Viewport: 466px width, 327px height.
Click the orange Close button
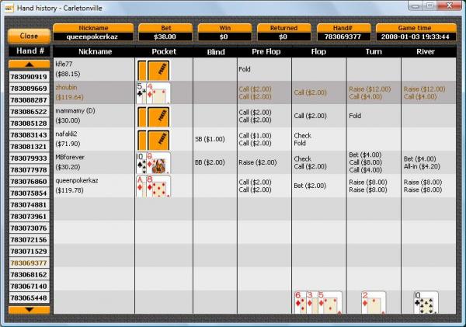[x=29, y=36]
